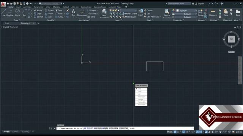The width and height of the screenshot is (243, 136).
Task: Expand the Annotation panel
Action: [84, 20]
